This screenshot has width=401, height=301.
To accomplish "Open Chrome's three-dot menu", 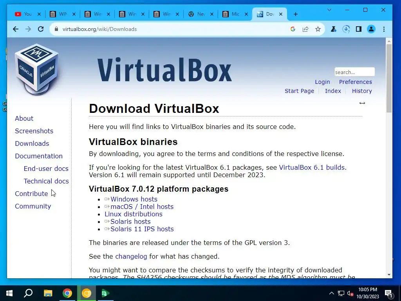I will tap(384, 29).
